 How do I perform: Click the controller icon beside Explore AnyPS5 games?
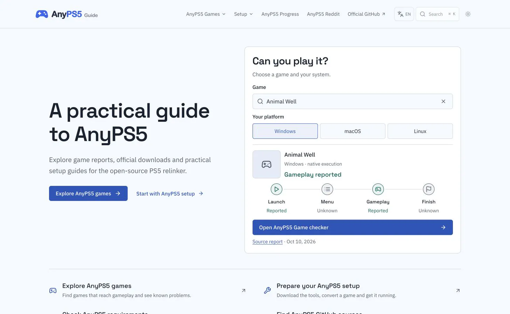tap(53, 291)
